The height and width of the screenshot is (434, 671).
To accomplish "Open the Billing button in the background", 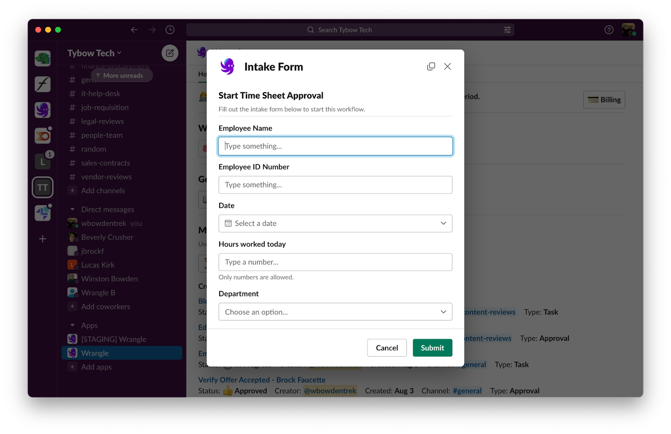I will click(x=604, y=99).
